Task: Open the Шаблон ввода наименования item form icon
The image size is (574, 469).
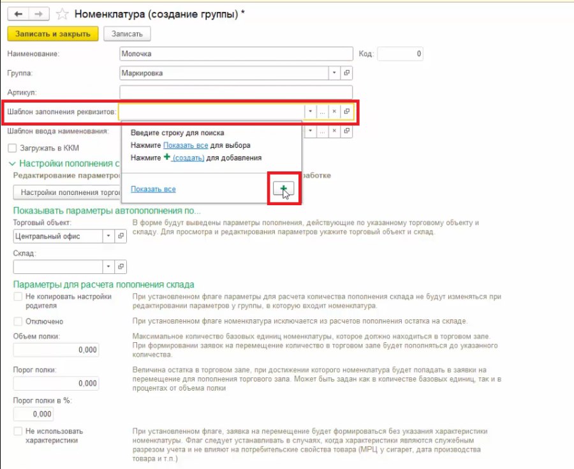Action: coord(347,131)
